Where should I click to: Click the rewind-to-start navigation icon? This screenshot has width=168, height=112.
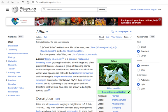click(13, 2)
